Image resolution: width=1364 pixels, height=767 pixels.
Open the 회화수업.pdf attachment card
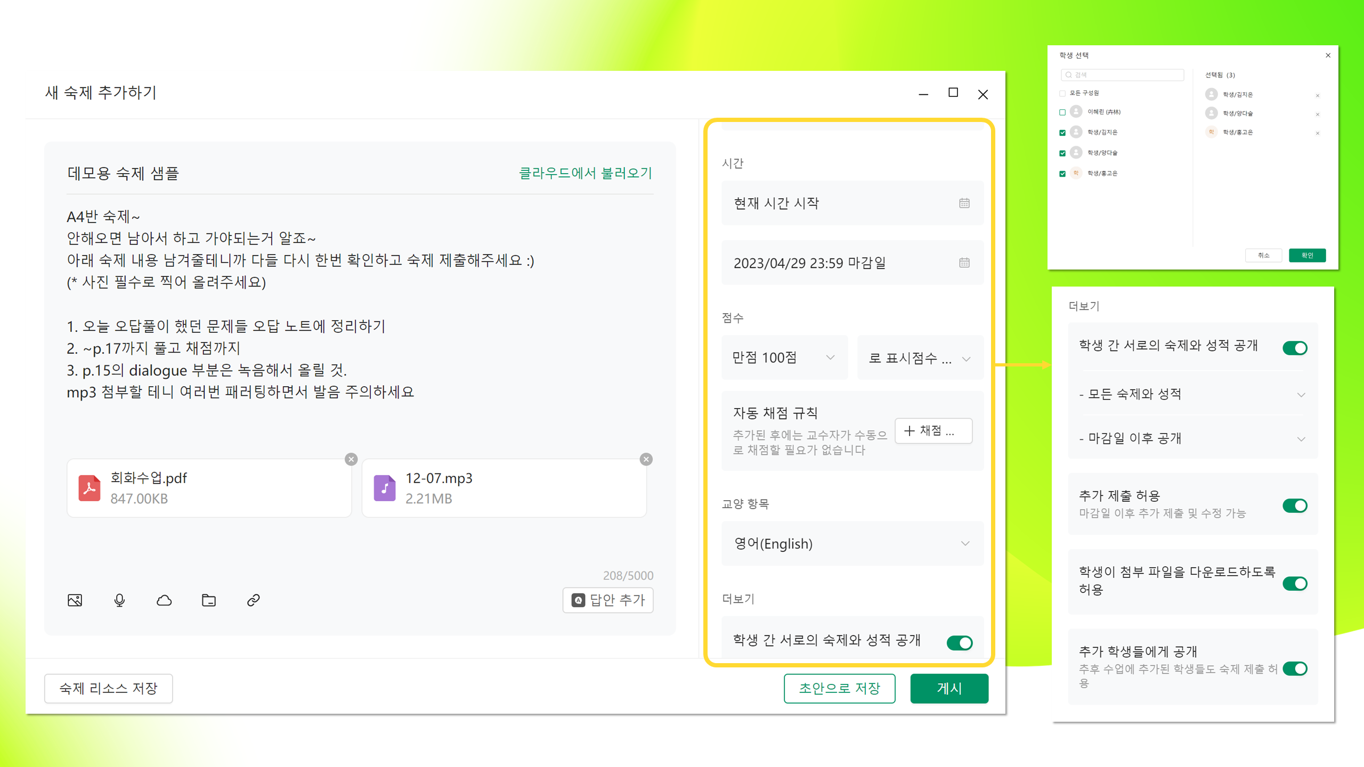[x=209, y=488]
